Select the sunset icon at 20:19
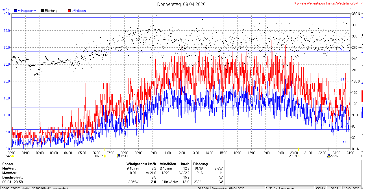This screenshot has height=189, width=370. tap(298, 156)
